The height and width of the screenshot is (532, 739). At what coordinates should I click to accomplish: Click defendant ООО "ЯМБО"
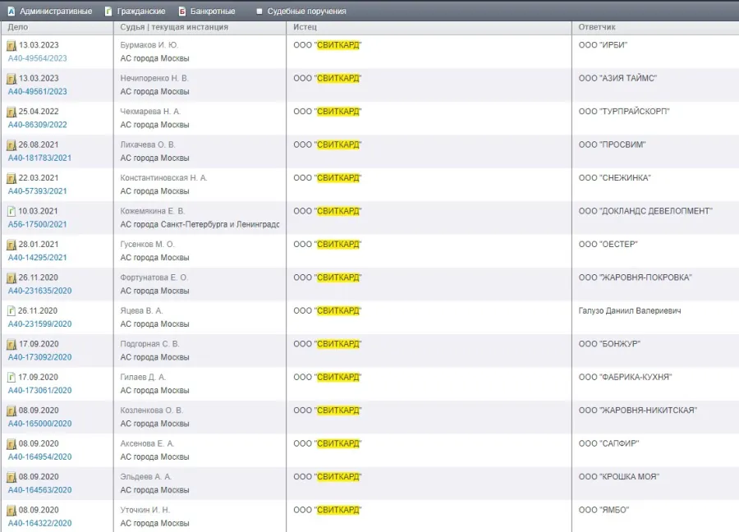click(x=604, y=511)
